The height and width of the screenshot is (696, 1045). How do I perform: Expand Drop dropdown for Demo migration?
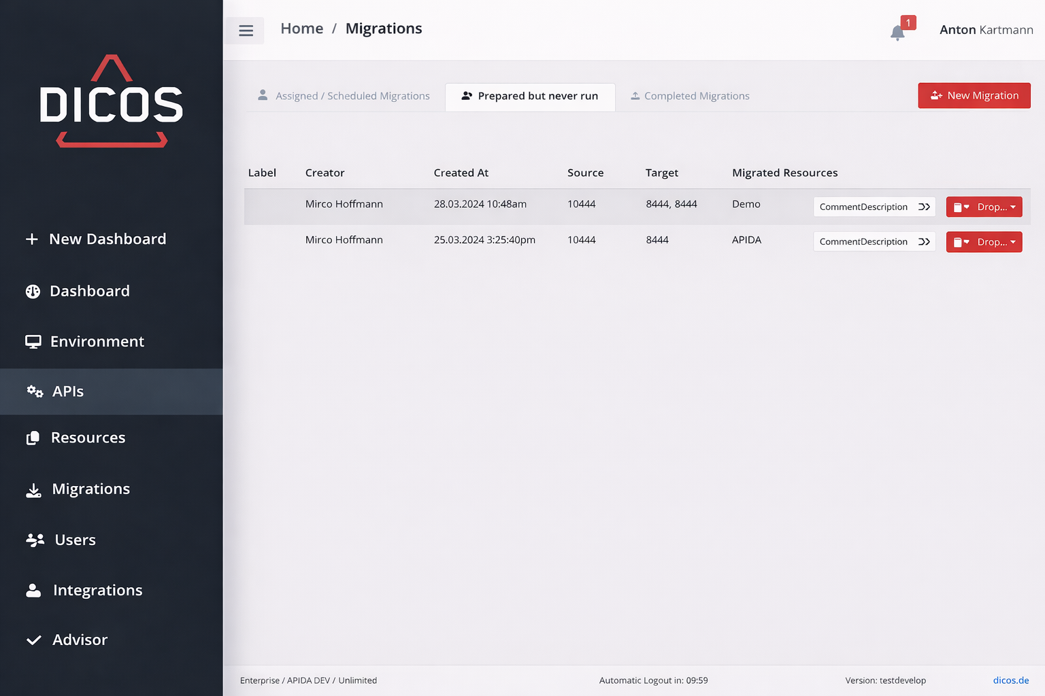click(x=984, y=207)
